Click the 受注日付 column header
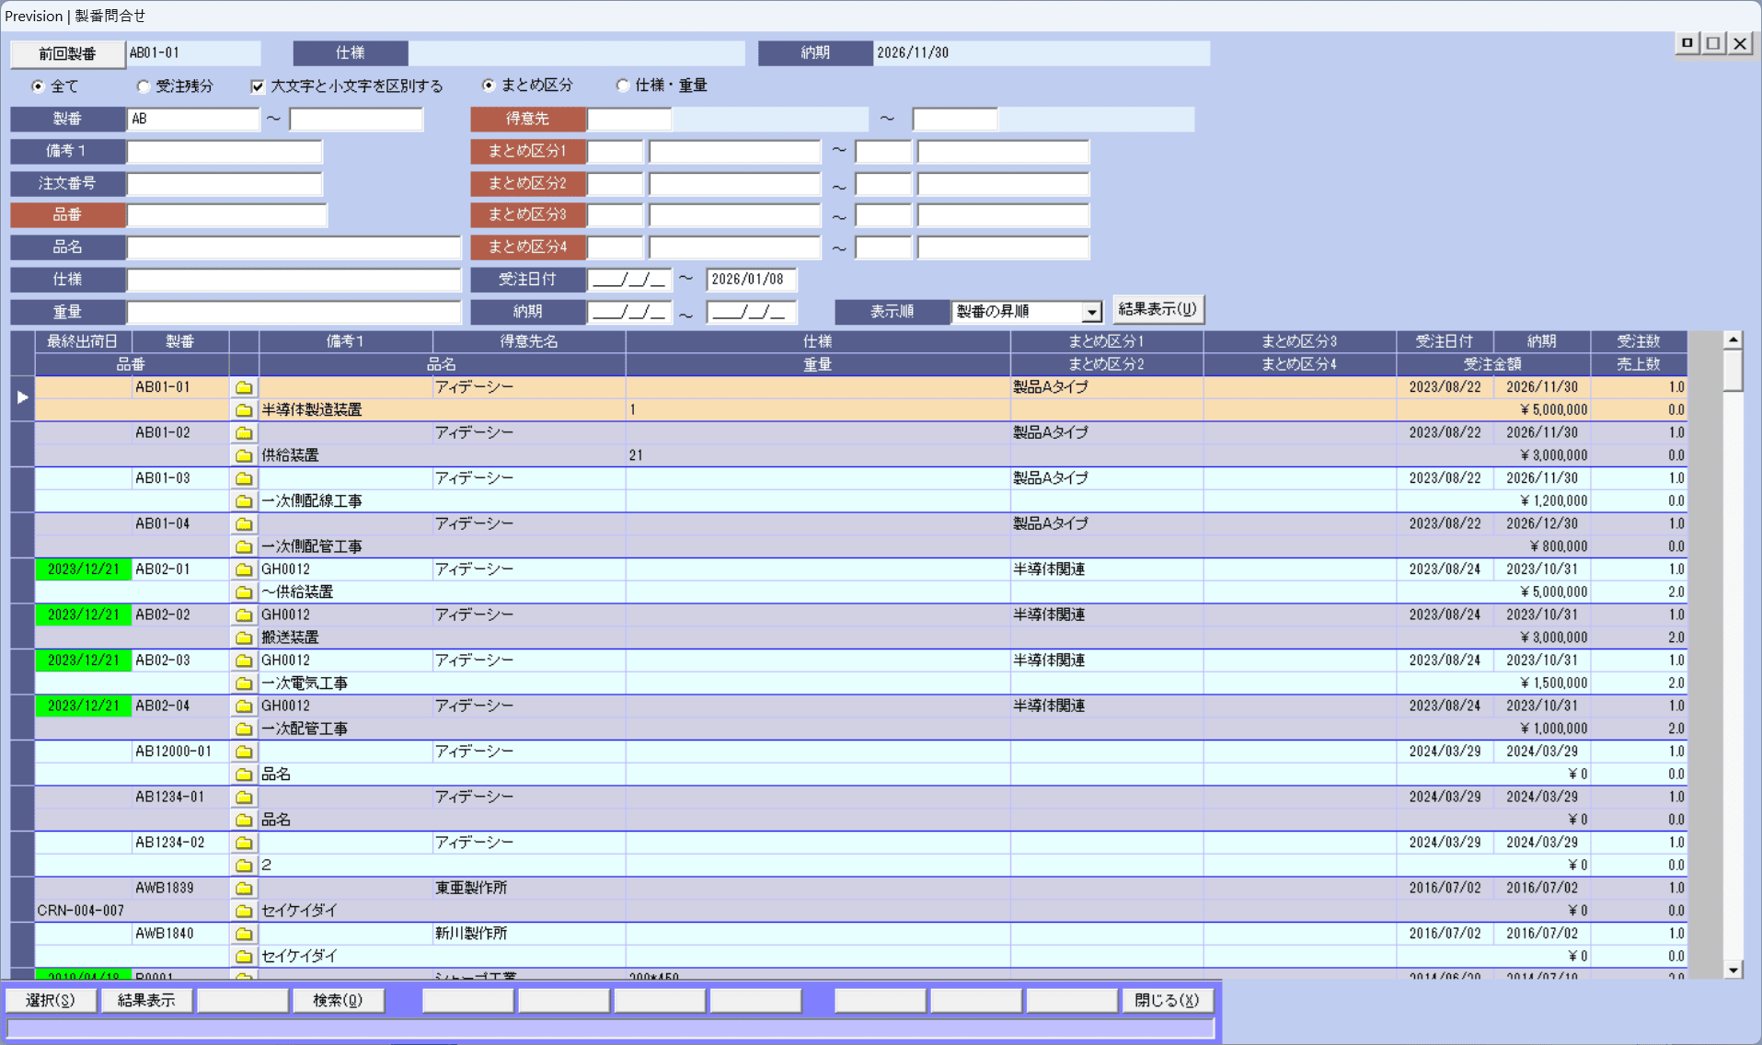Viewport: 1762px width, 1045px height. pos(1444,341)
